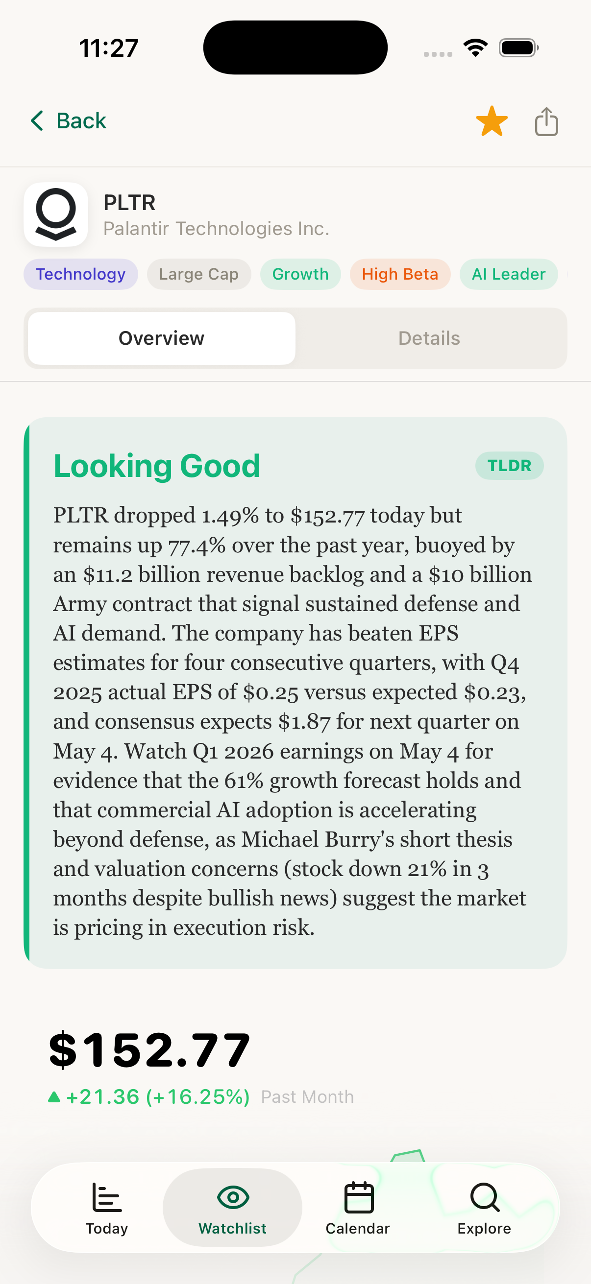Open the Calendar tab icon
591x1284 pixels.
click(x=357, y=1196)
